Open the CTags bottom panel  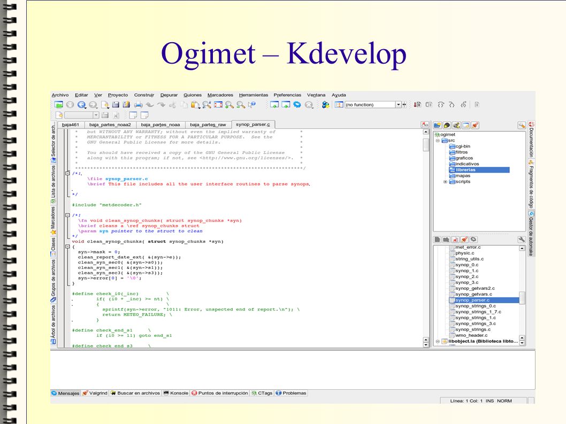coord(262,394)
